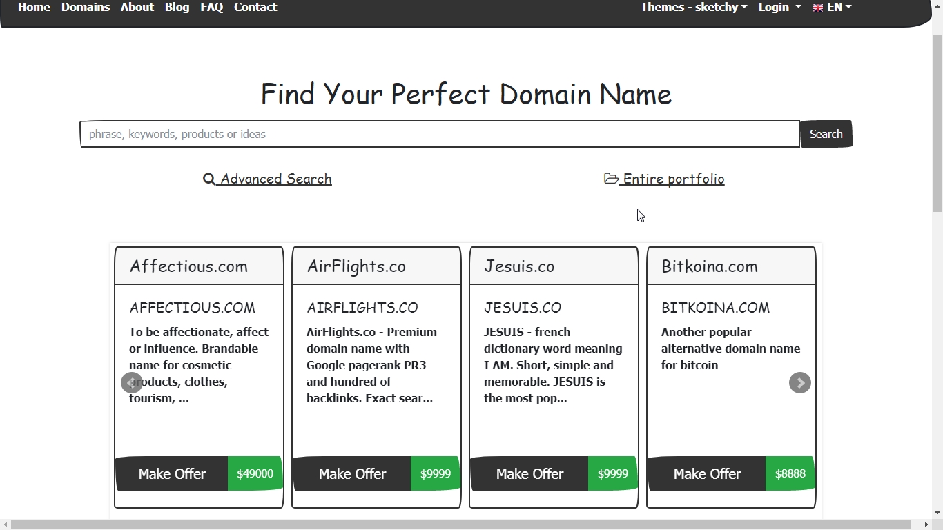Click the UK flag language icon
Screen dimensions: 943x530
tap(818, 8)
